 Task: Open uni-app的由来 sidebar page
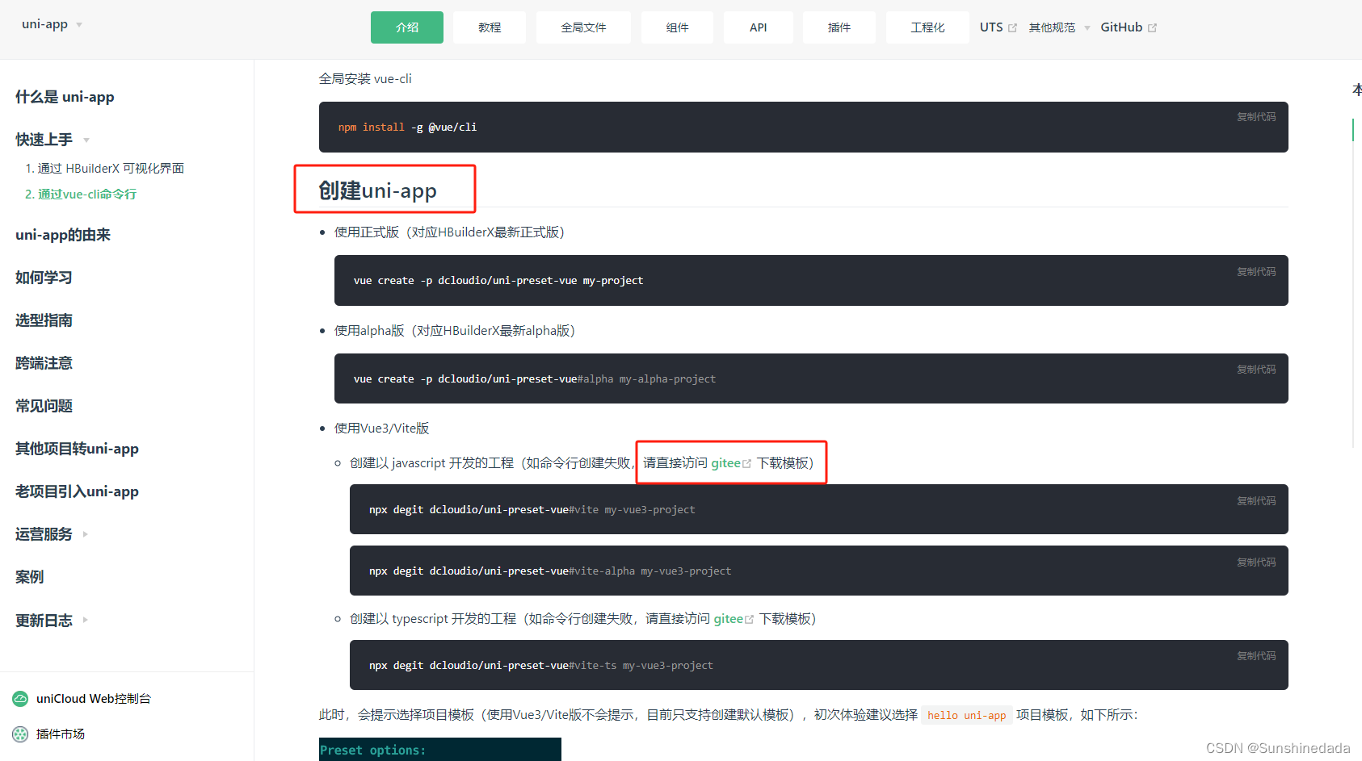point(63,235)
